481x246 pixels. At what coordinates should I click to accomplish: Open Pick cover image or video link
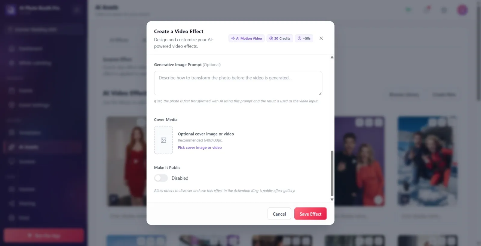200,148
